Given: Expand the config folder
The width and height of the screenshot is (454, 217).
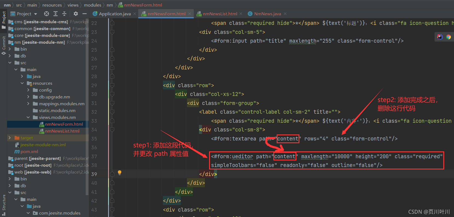Looking at the screenshot, I should click(28, 90).
